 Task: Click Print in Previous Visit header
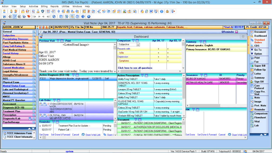(x=68, y=41)
